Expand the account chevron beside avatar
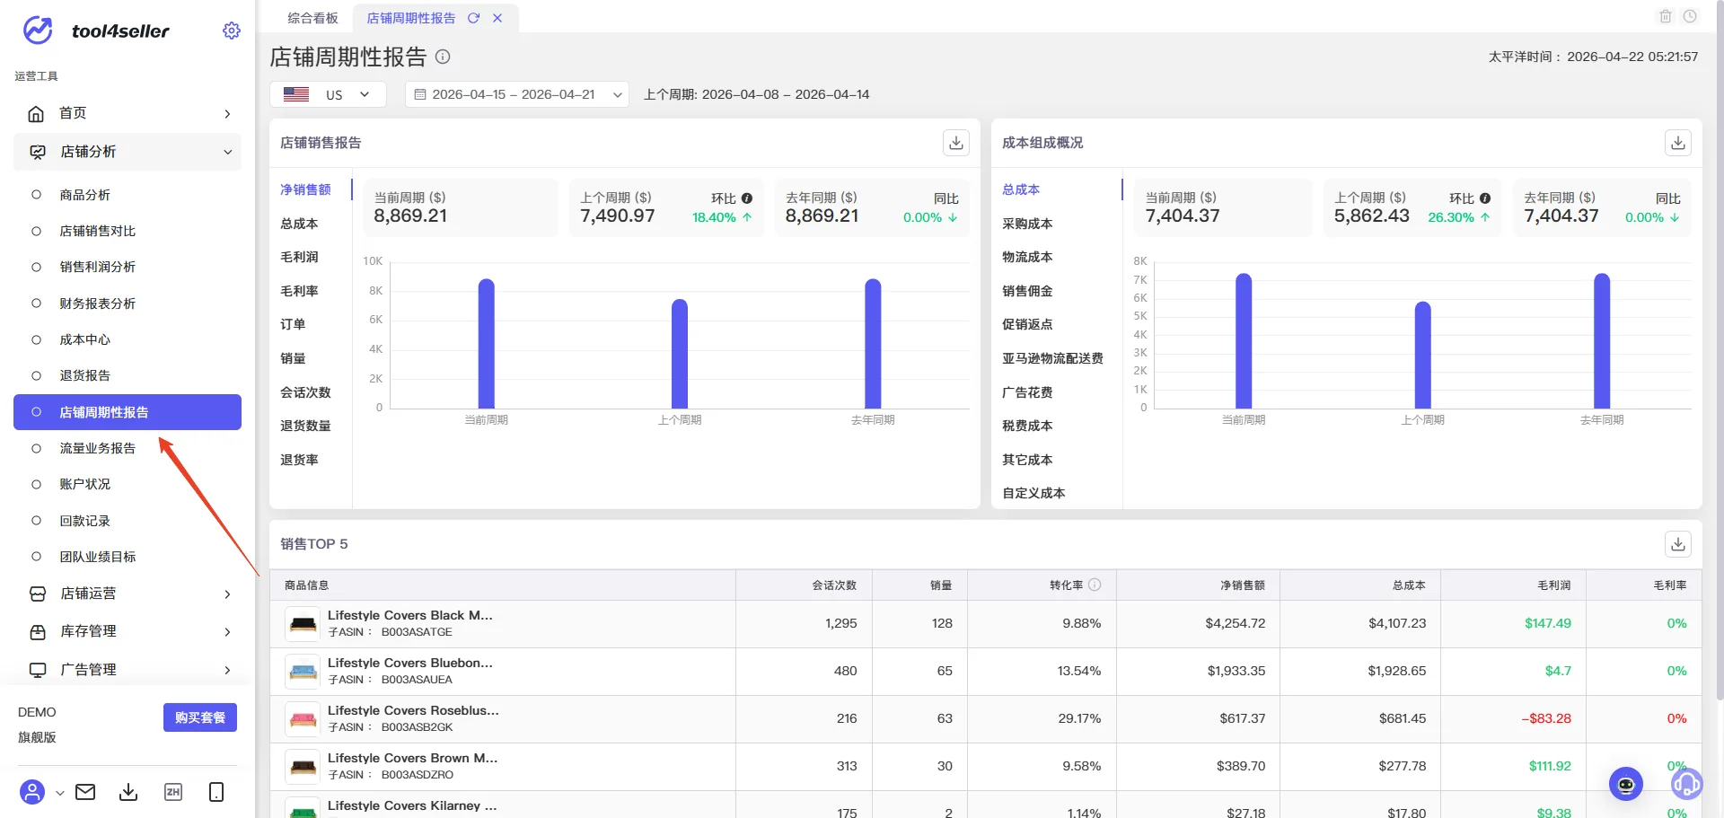Viewport: 1724px width, 818px height. click(x=59, y=793)
